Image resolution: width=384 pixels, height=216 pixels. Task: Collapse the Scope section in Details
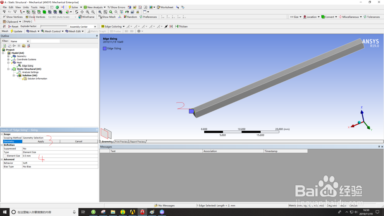[2, 134]
